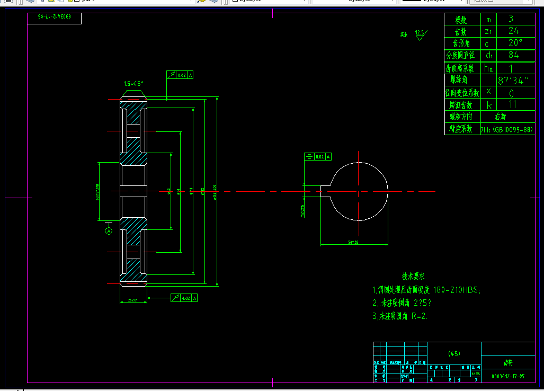Click the upright 0303412-17-05 number in title block
Viewport: 544px width, 391px height.
(509, 376)
